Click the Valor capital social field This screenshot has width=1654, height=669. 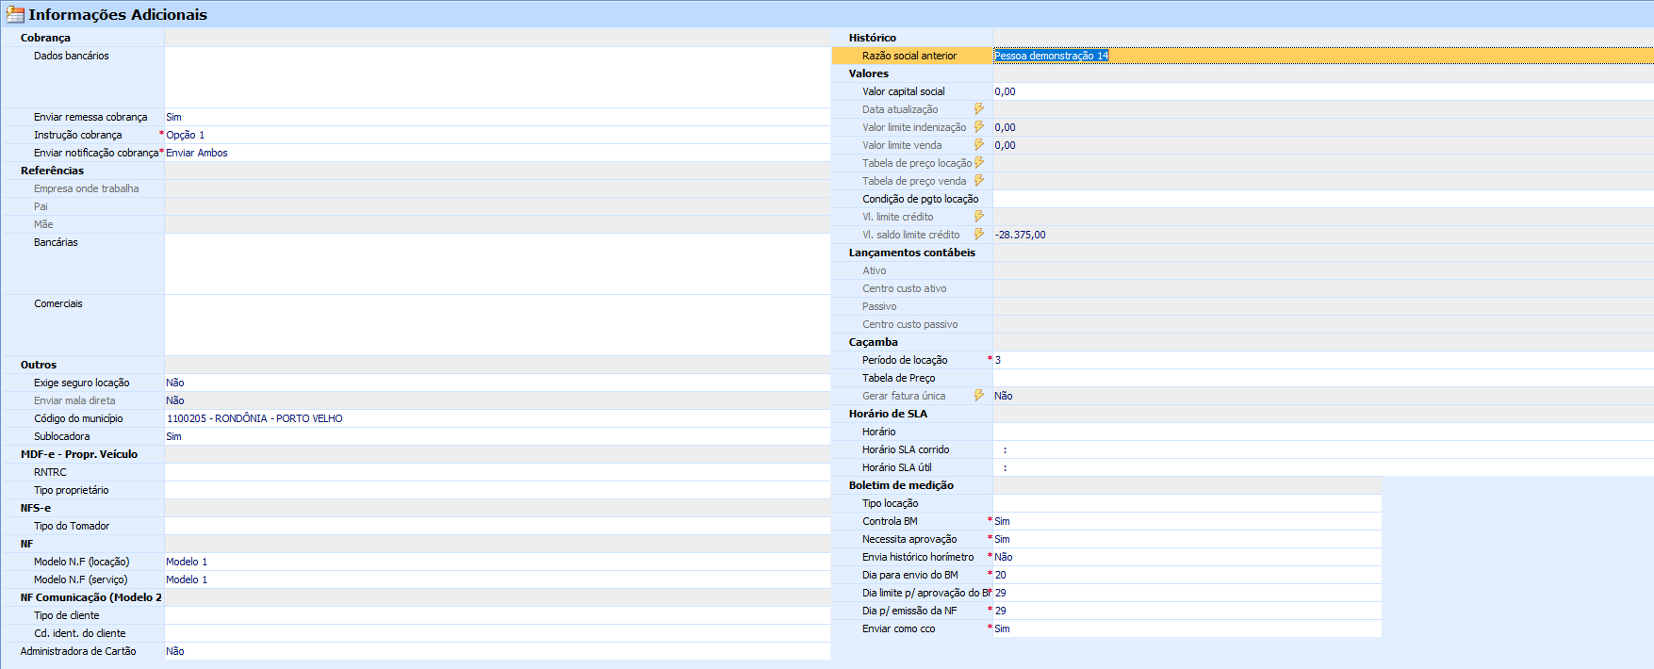[x=1323, y=91]
